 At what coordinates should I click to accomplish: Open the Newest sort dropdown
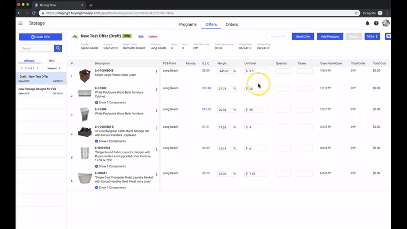pyautogui.click(x=54, y=68)
